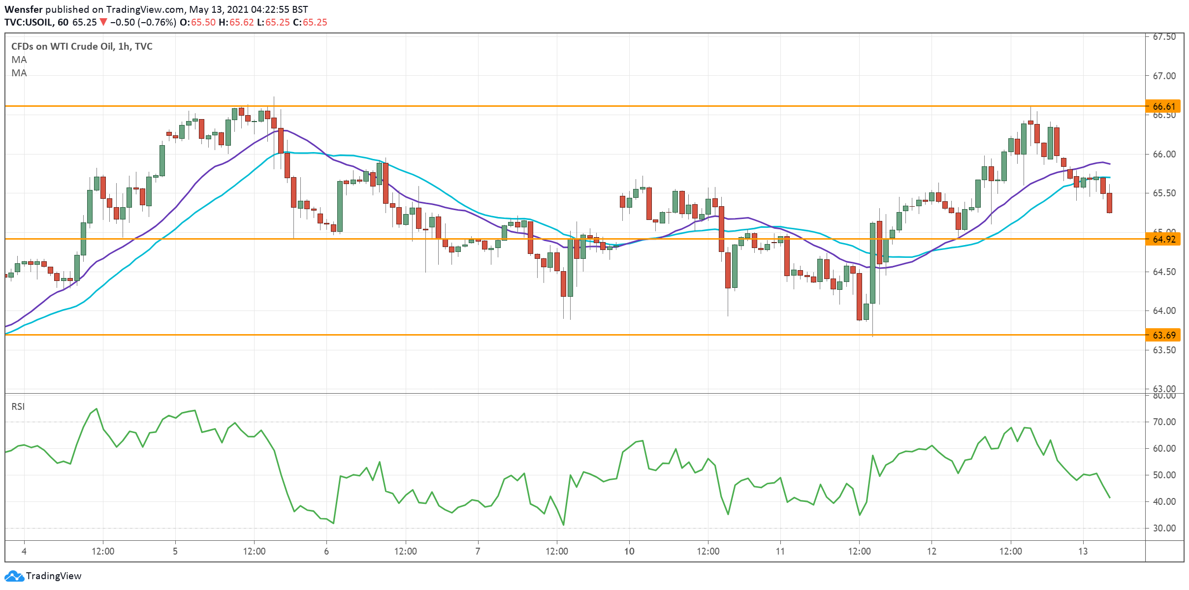The image size is (1189, 590).
Task: Open the 60-minute timeframe selector
Action: (x=64, y=22)
